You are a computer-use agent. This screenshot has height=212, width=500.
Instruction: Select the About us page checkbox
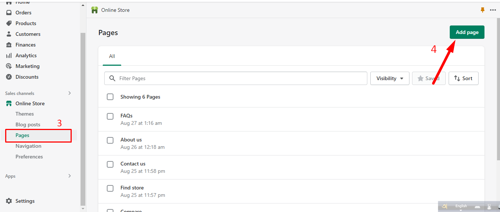pyautogui.click(x=110, y=140)
